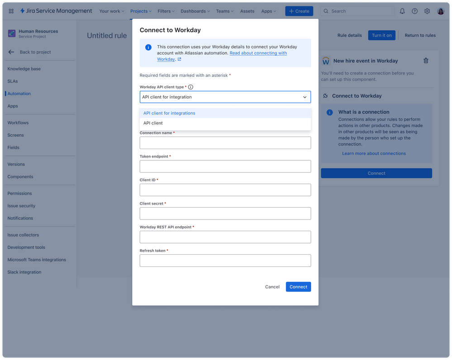Open Fields in the sidebar

pos(13,147)
